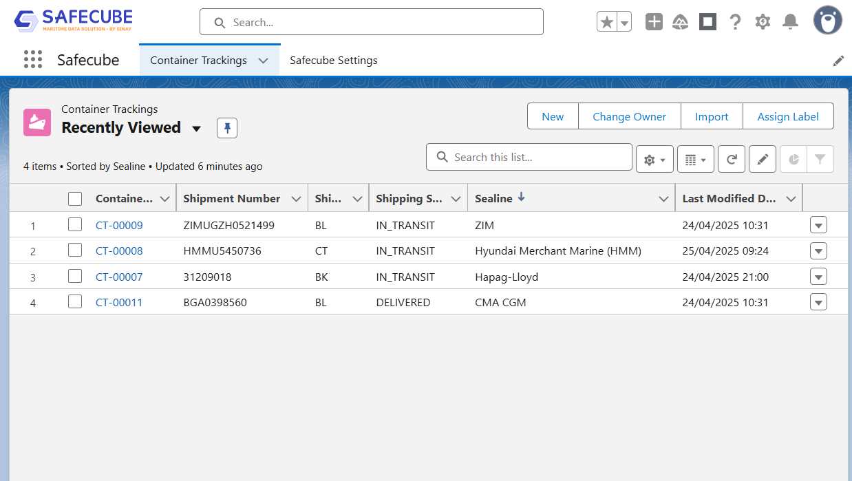Check the CT-00011 row checkbox
This screenshot has width=852, height=481.
point(75,301)
